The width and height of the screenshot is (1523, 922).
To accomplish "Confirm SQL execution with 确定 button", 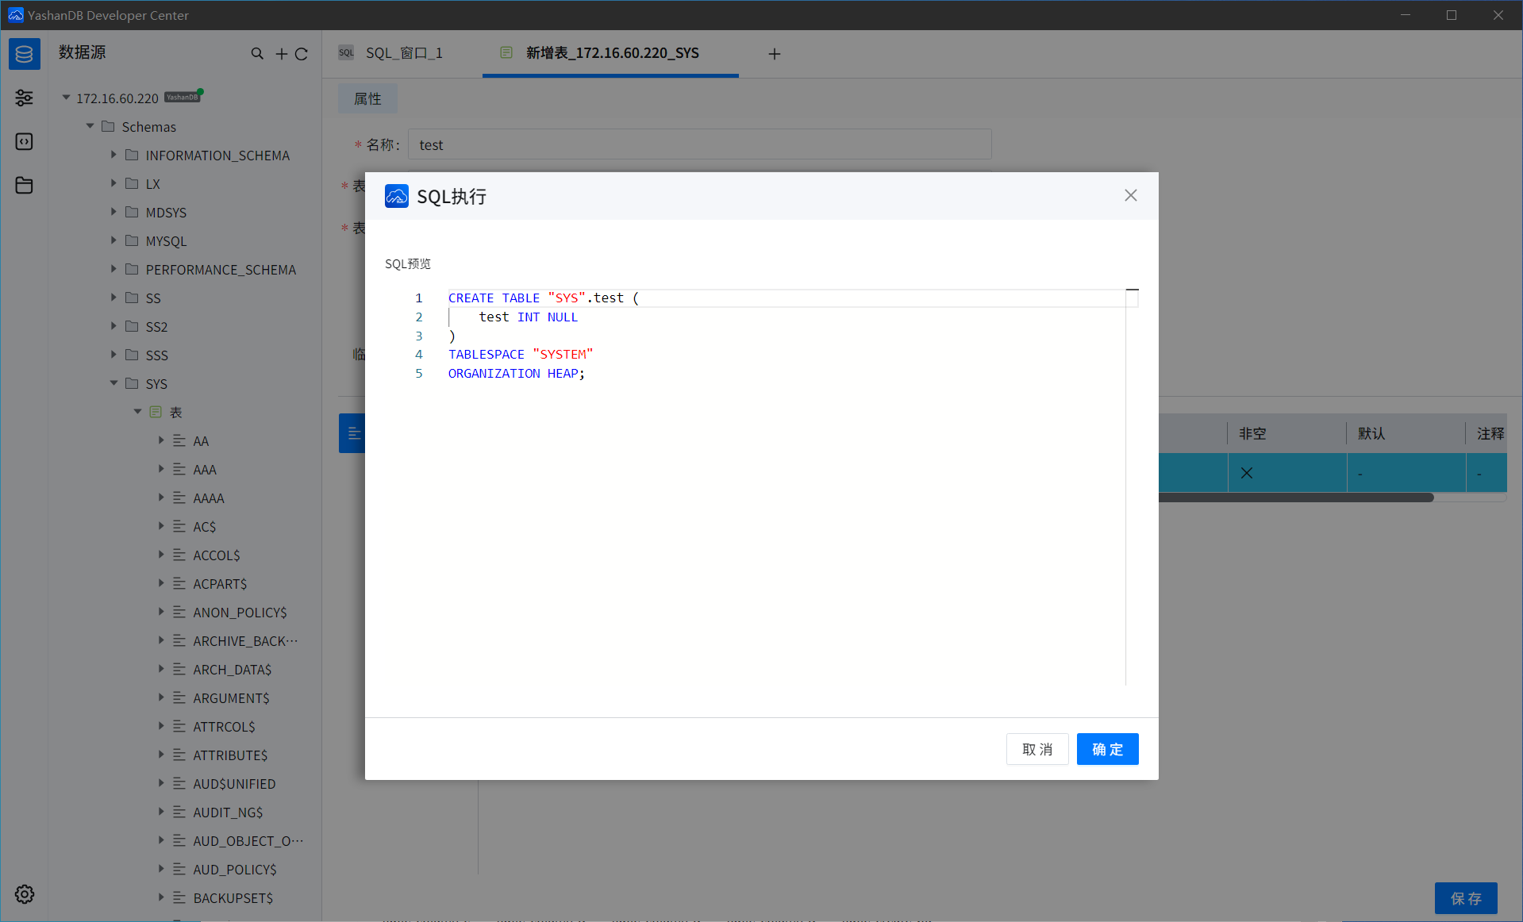I will click(x=1107, y=748).
